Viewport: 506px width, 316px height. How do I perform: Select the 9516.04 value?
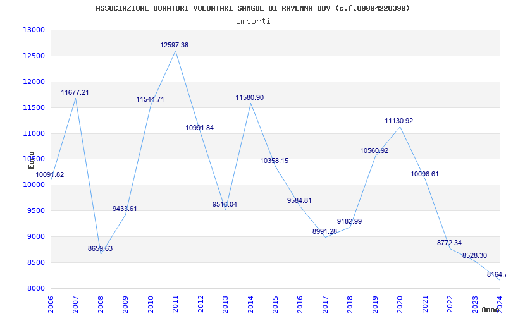click(225, 204)
